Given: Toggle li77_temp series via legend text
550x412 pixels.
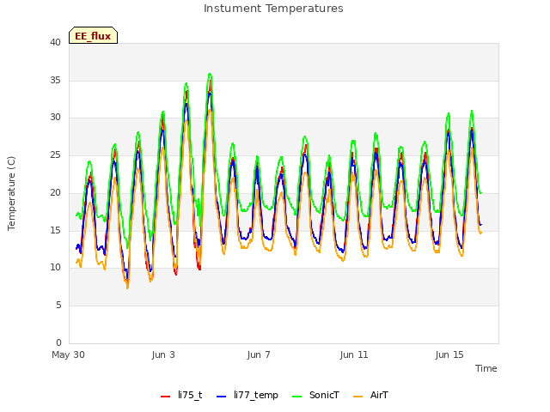Looking at the screenshot, I should [256, 395].
